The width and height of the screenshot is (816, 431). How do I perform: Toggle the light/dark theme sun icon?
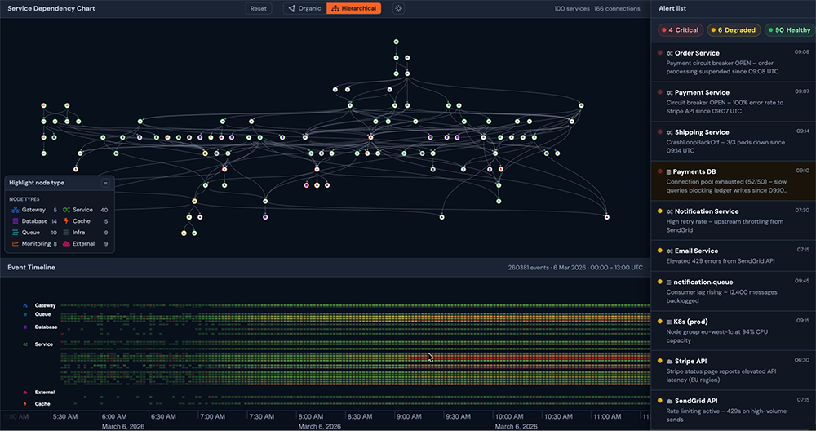[x=399, y=8]
